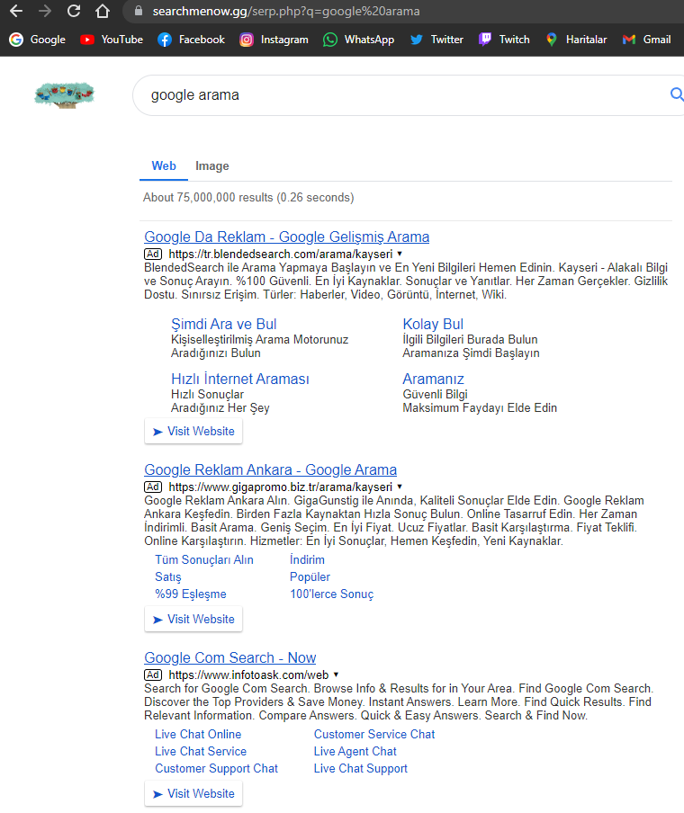Click the search magnifier icon
This screenshot has height=813, width=684.
676,94
